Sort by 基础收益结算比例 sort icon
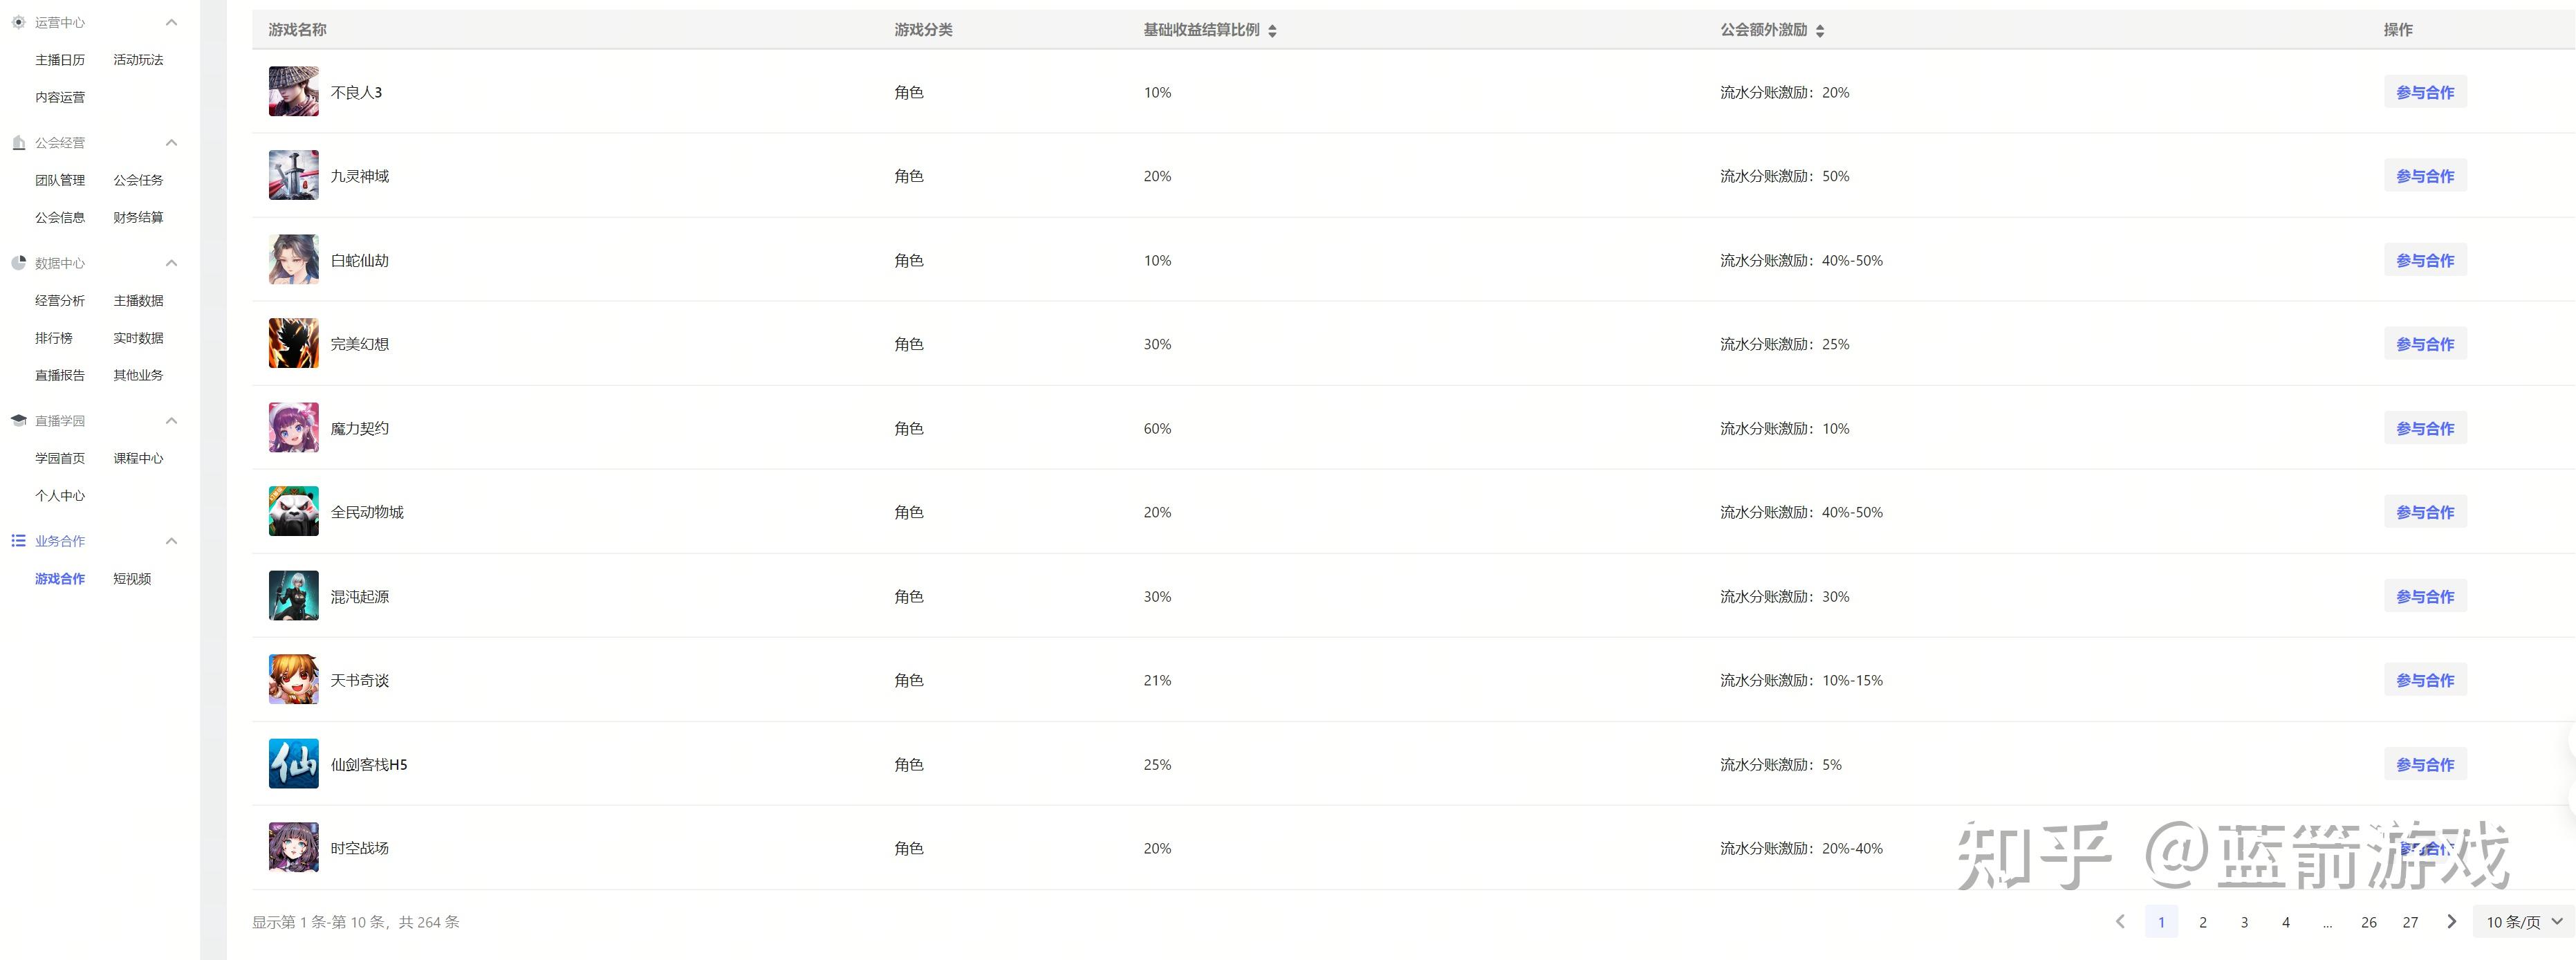The height and width of the screenshot is (960, 2576). pyautogui.click(x=1272, y=31)
